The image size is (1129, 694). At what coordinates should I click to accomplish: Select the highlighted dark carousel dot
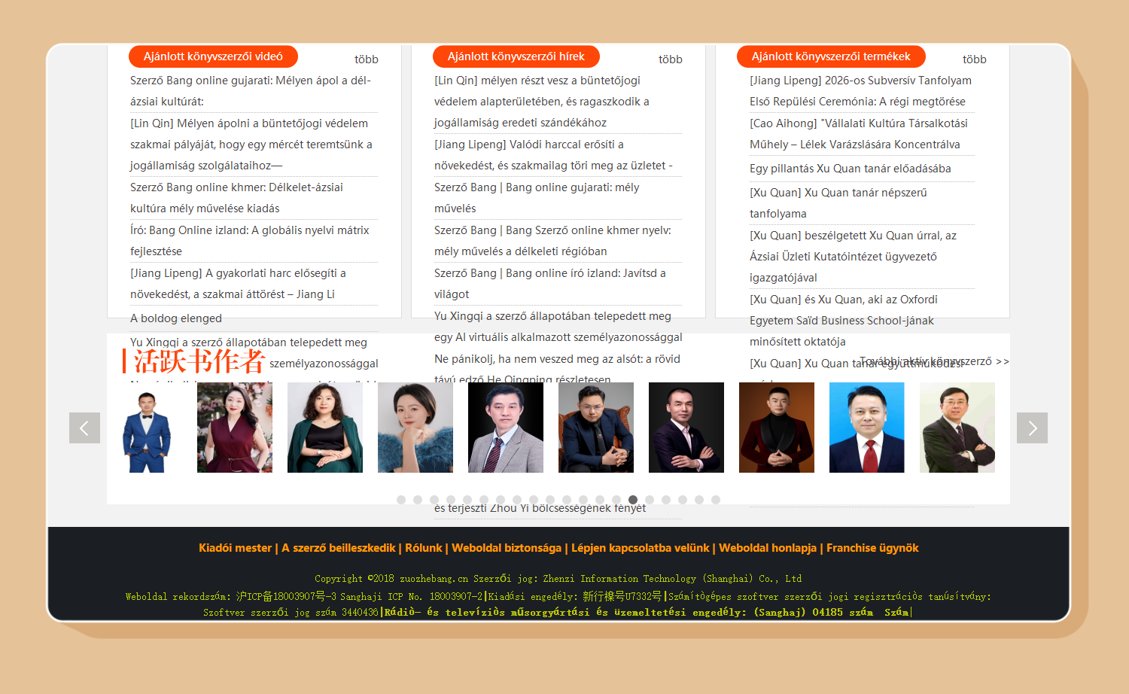[x=633, y=500]
